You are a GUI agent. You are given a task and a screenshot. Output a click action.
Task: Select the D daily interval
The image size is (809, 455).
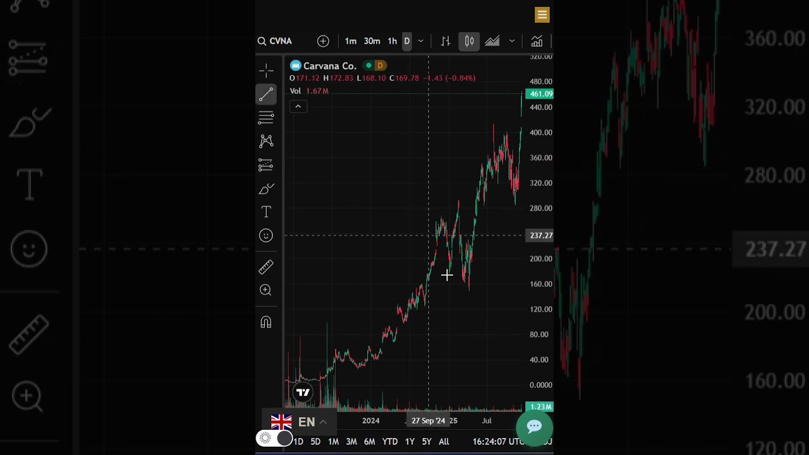pos(406,41)
